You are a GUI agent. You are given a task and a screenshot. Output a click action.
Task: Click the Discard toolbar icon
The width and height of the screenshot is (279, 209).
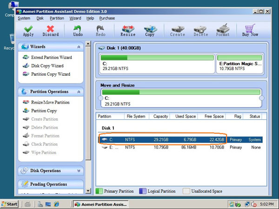pos(50,31)
